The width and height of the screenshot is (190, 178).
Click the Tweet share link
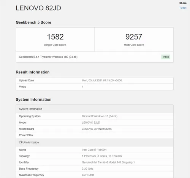click(x=183, y=8)
